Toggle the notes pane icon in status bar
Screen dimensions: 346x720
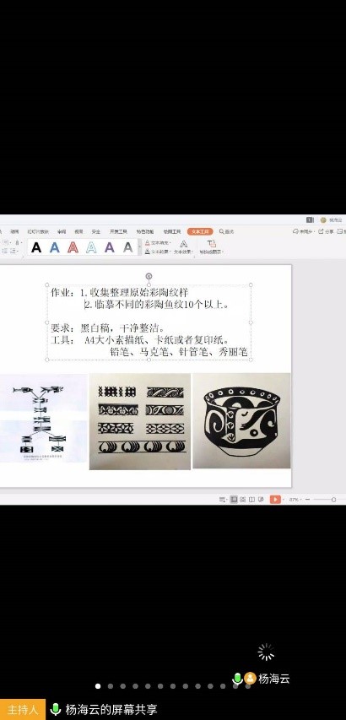223,499
